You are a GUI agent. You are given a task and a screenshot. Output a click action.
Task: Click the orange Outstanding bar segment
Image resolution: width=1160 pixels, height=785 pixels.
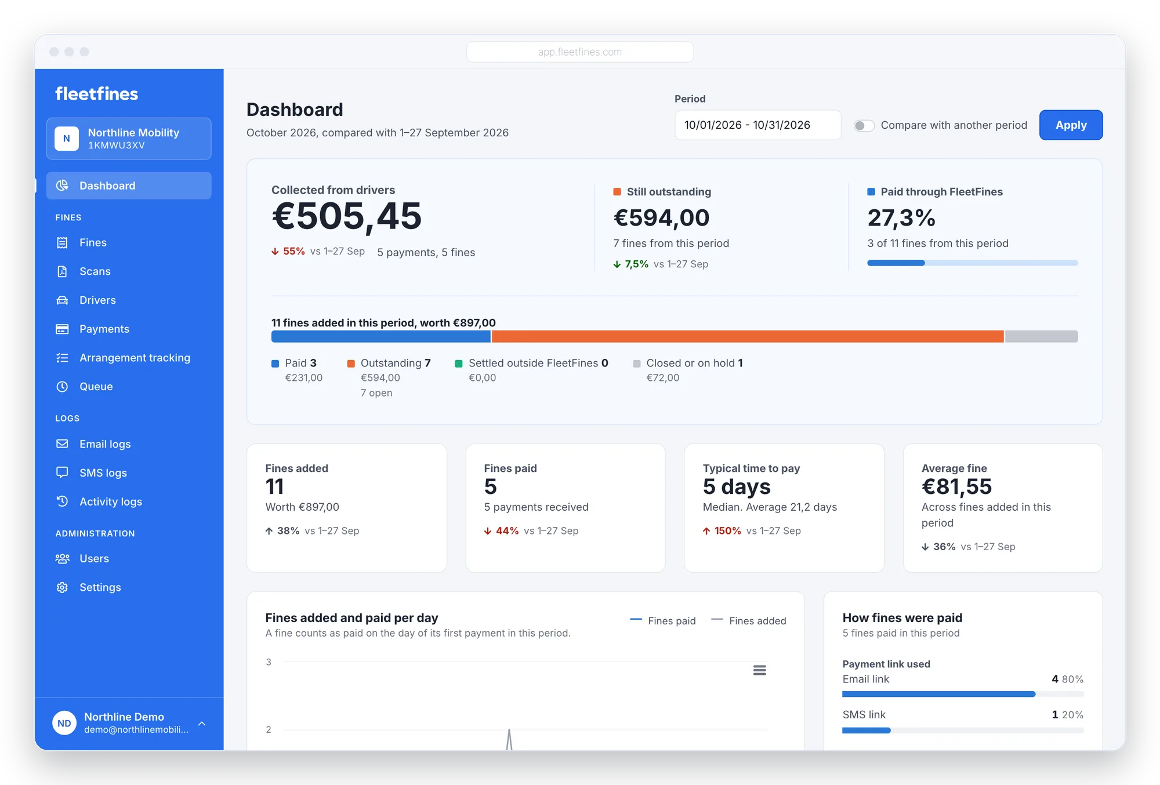748,336
